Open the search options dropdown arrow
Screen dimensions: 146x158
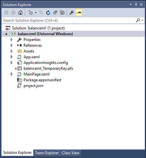[x=142, y=20]
